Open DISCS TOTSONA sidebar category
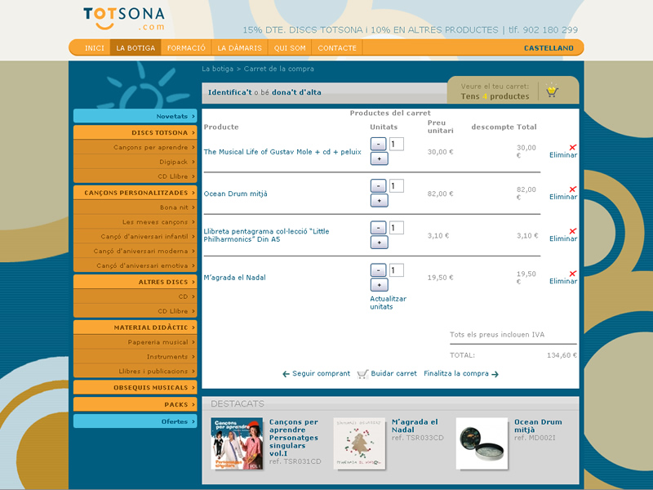 [x=135, y=132]
